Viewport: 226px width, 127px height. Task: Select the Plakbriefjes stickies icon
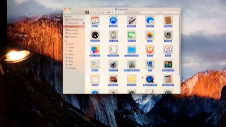(132, 79)
